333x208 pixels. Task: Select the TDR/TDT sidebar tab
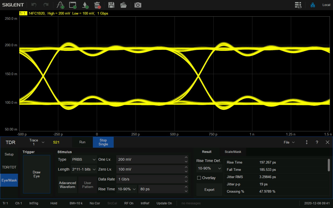click(x=9, y=167)
